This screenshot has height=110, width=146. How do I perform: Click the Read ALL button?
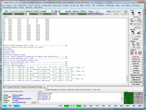point(136,56)
